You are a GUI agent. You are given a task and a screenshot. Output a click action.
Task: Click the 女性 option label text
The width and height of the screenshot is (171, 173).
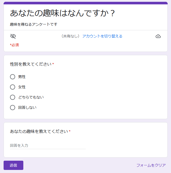22,87
